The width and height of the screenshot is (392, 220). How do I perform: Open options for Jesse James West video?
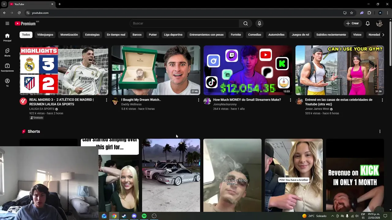point(382,100)
